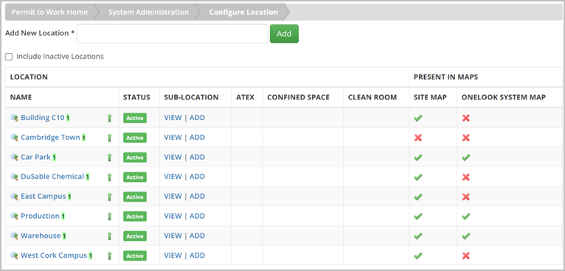
Task: Click the CLEAN ROOM column header
Action: click(372, 97)
